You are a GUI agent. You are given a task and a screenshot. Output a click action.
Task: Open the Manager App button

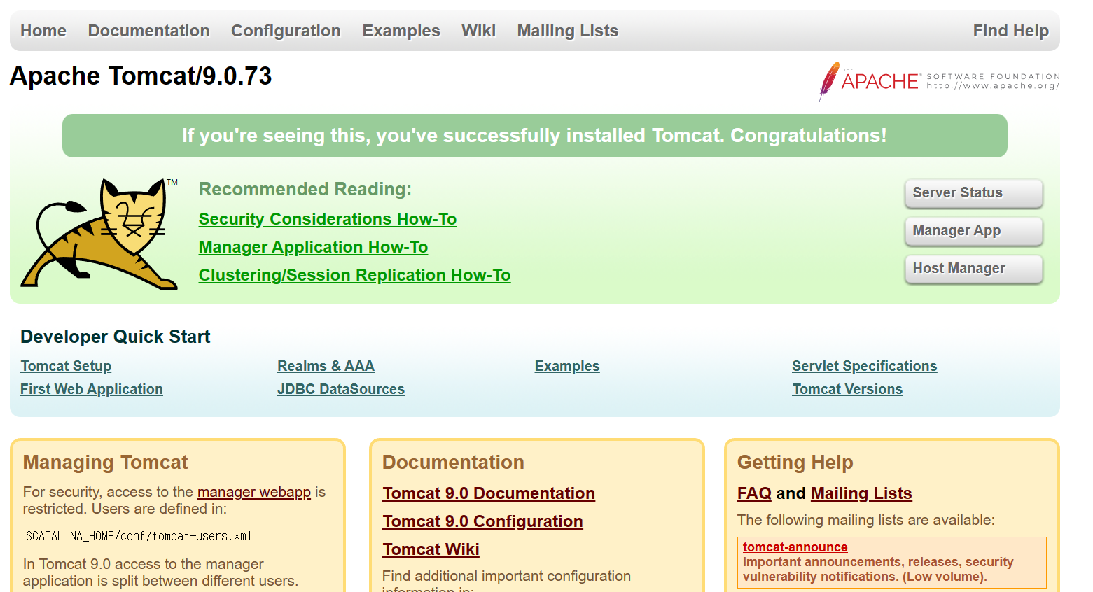(973, 231)
